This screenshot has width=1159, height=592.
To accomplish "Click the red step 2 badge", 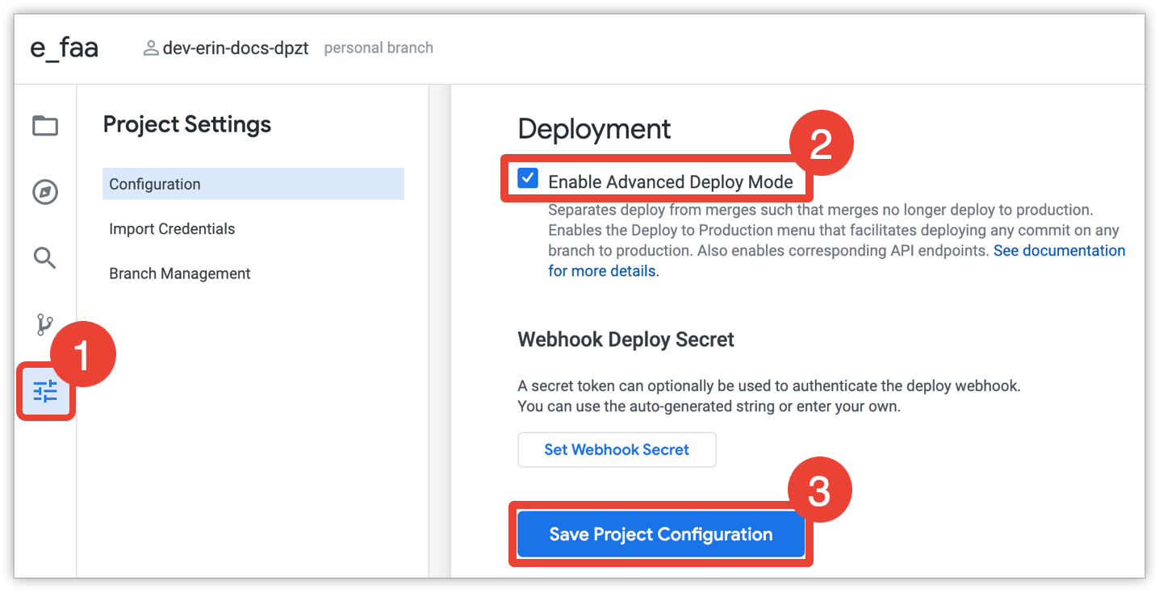I will [820, 145].
